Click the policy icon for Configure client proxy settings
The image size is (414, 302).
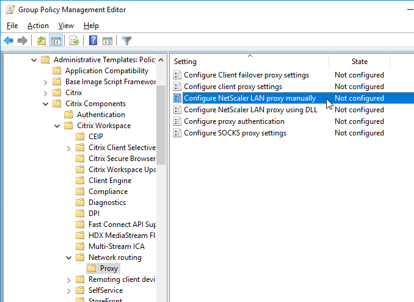coord(178,87)
